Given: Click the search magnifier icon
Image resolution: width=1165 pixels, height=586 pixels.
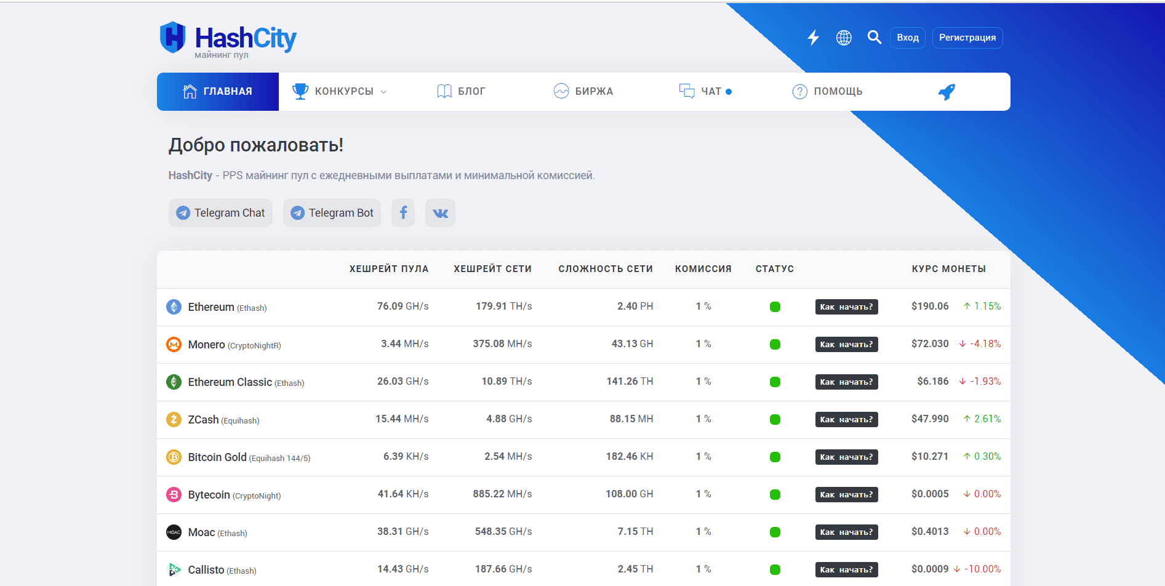Looking at the screenshot, I should pos(874,38).
